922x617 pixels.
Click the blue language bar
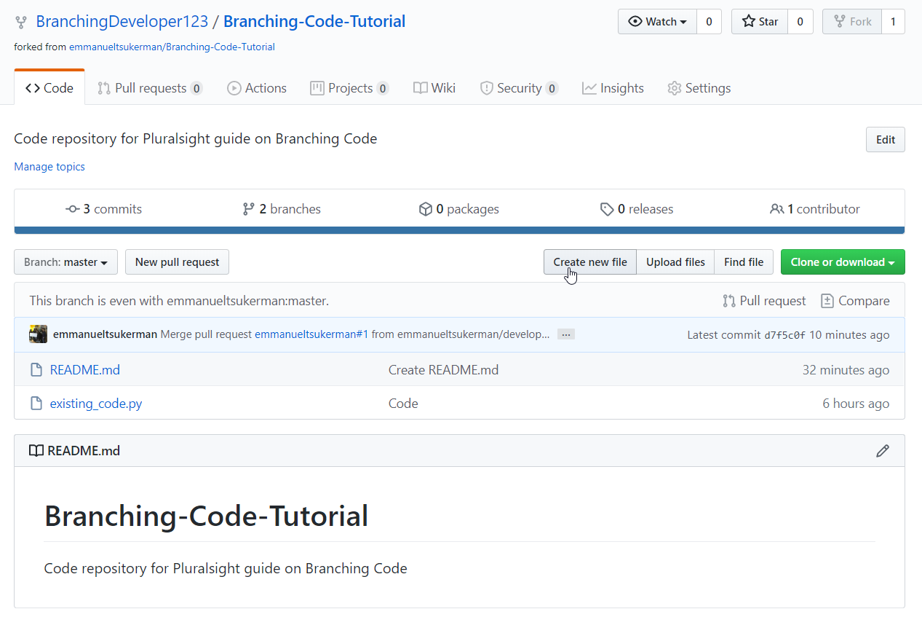click(x=459, y=231)
